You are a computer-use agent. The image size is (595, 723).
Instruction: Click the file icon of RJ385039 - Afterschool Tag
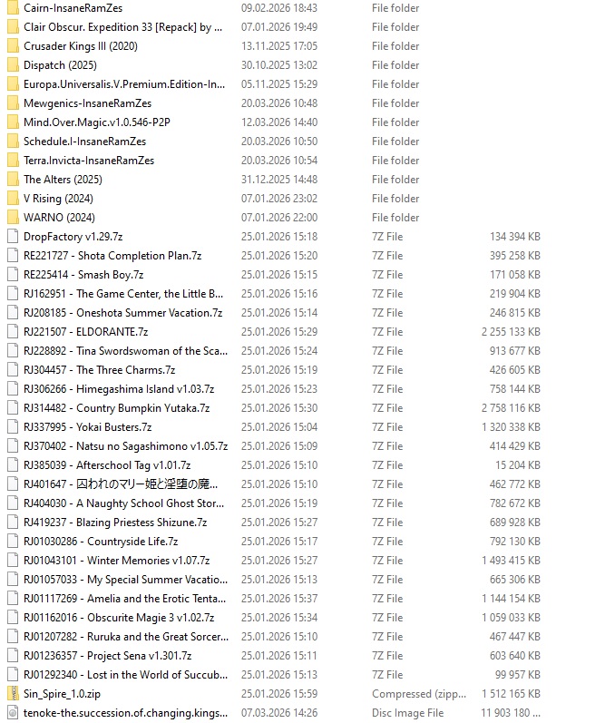[x=13, y=464]
